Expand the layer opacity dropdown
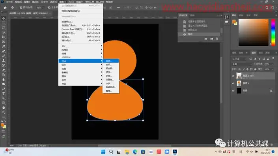Image resolution: width=278 pixels, height=156 pixels. tap(268, 64)
